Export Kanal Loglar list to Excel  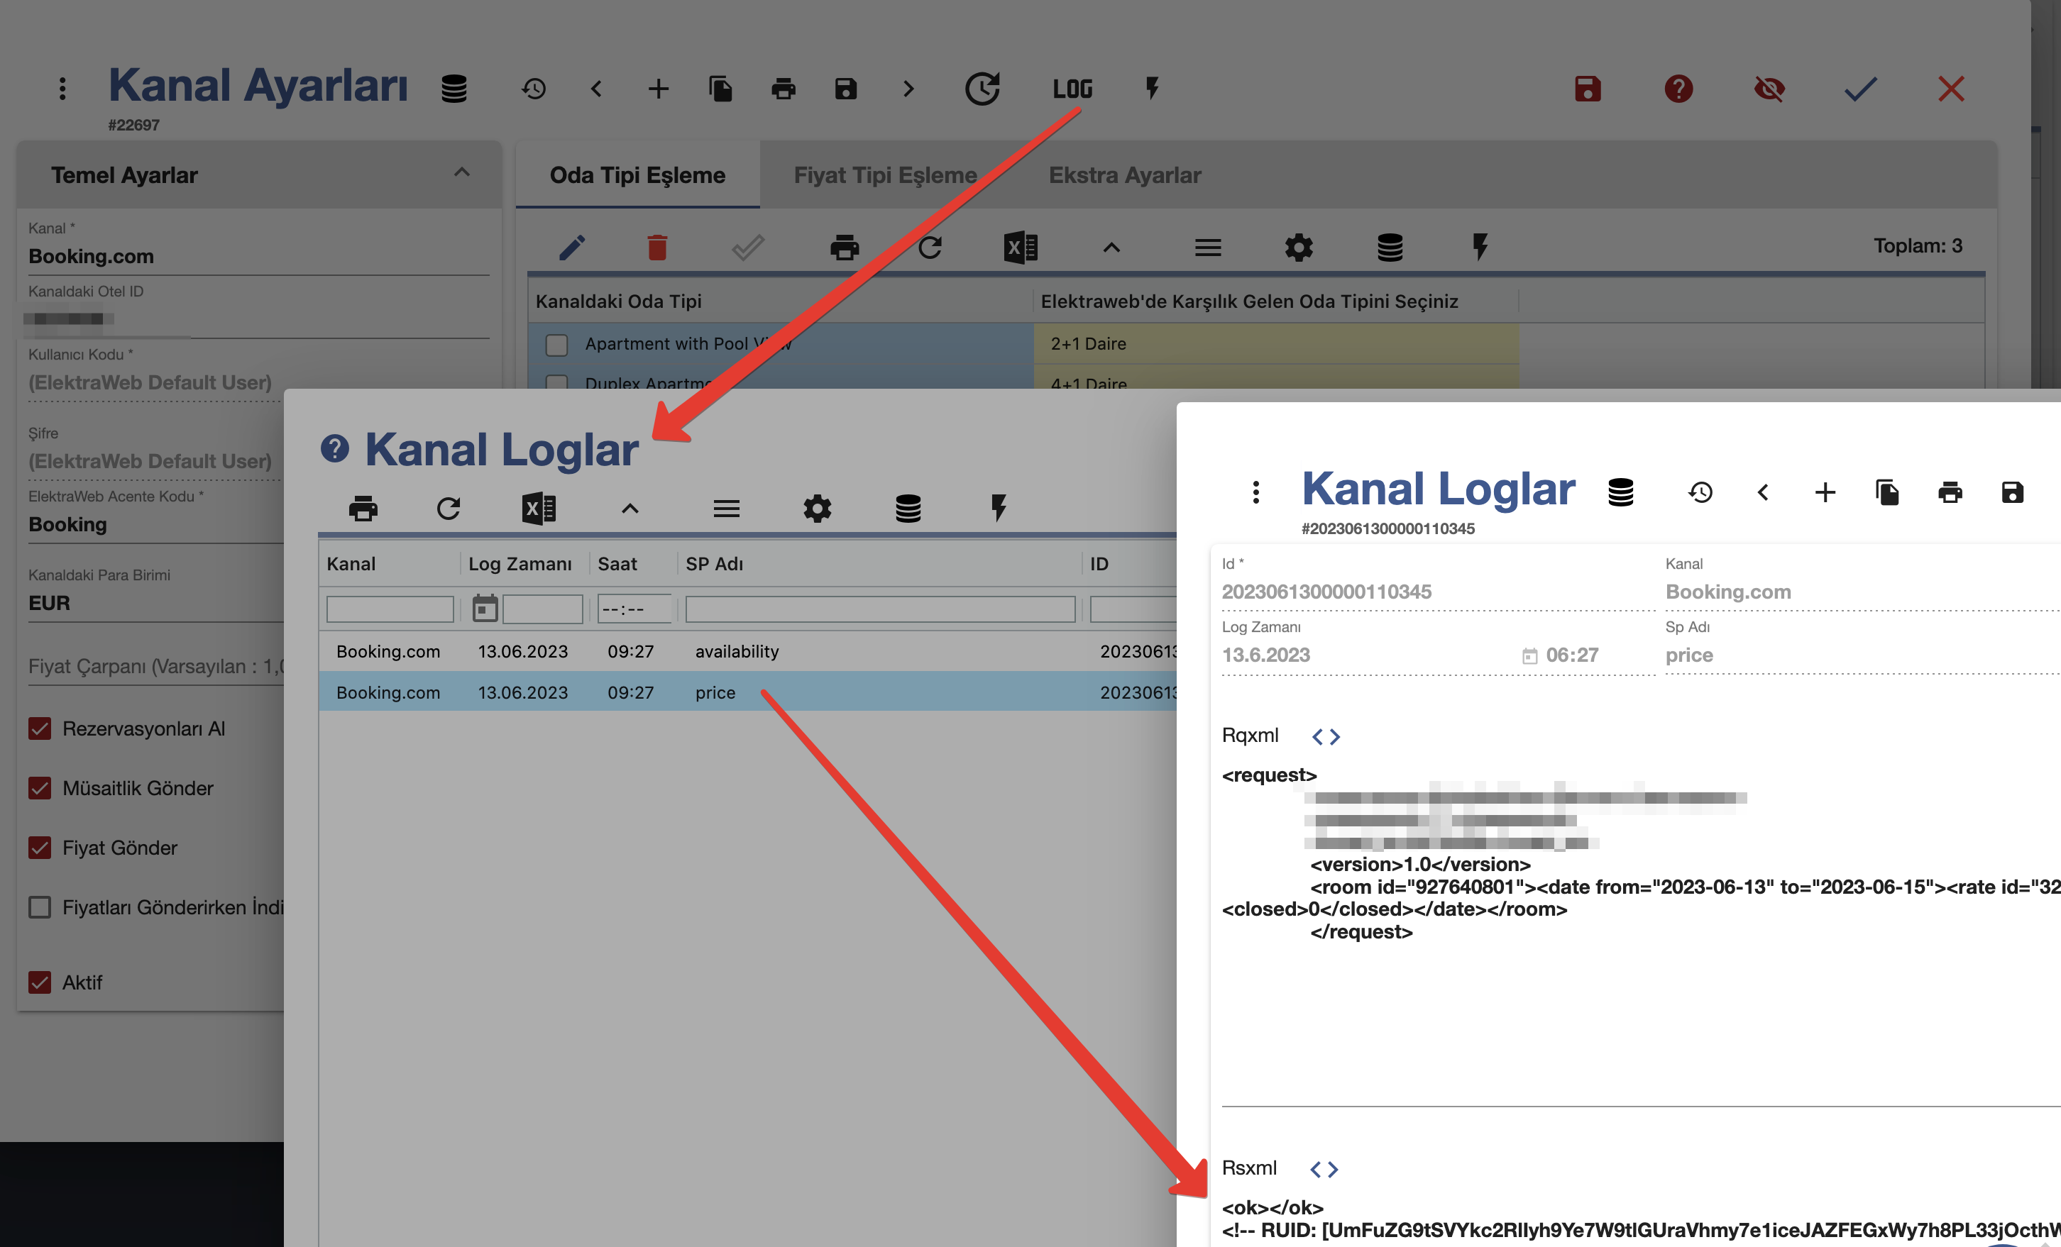click(539, 508)
